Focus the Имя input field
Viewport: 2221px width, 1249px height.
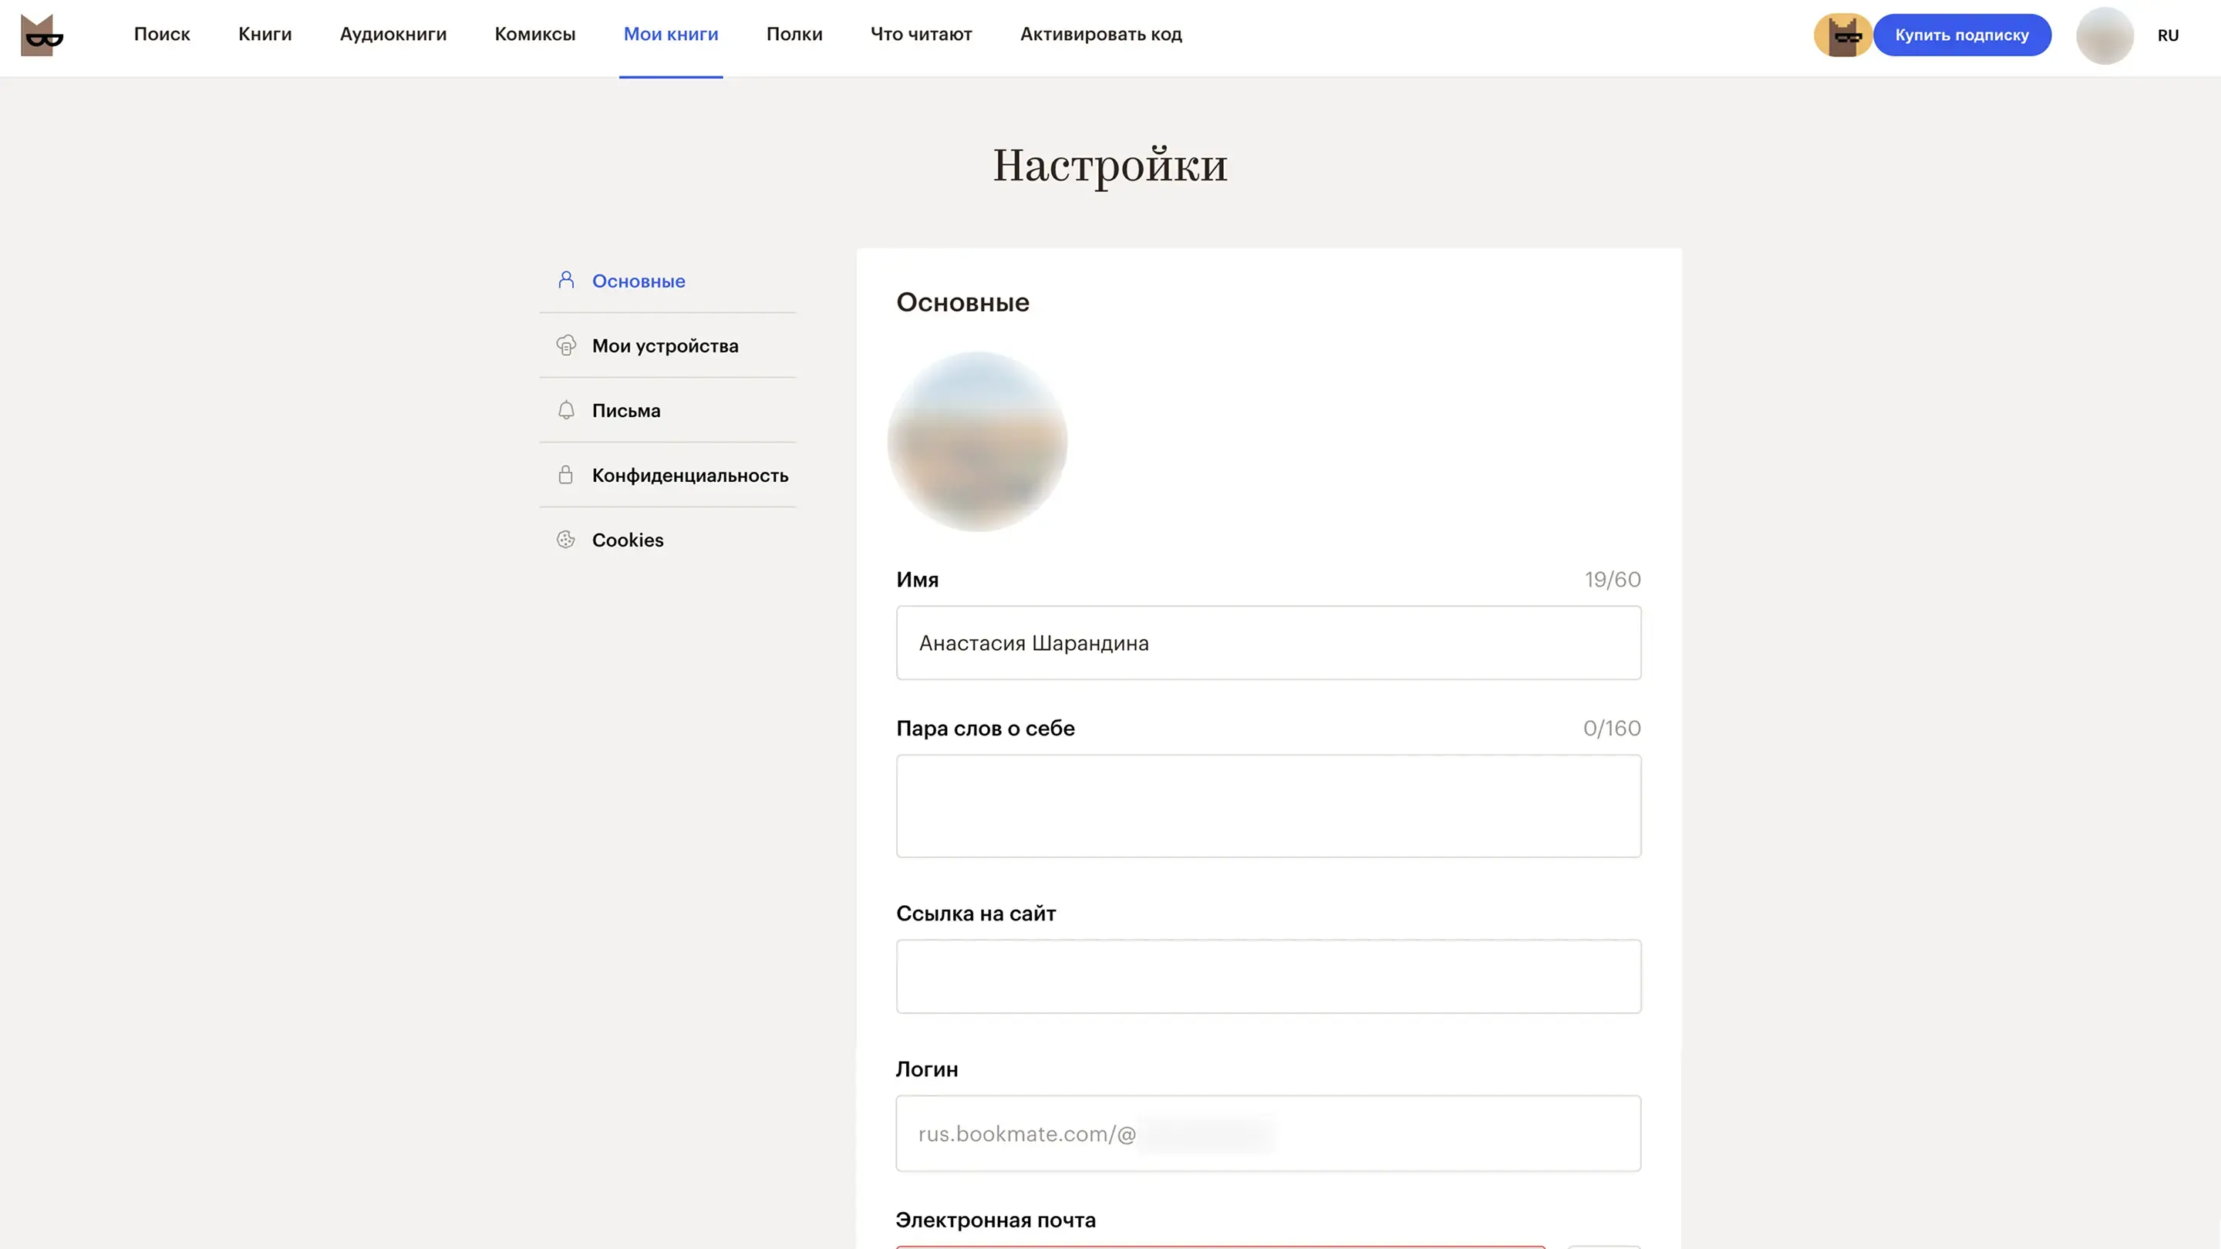pos(1269,643)
